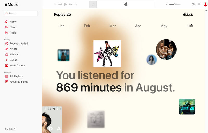Adjust the volume slider
This screenshot has width=208, height=133.
point(175,4)
